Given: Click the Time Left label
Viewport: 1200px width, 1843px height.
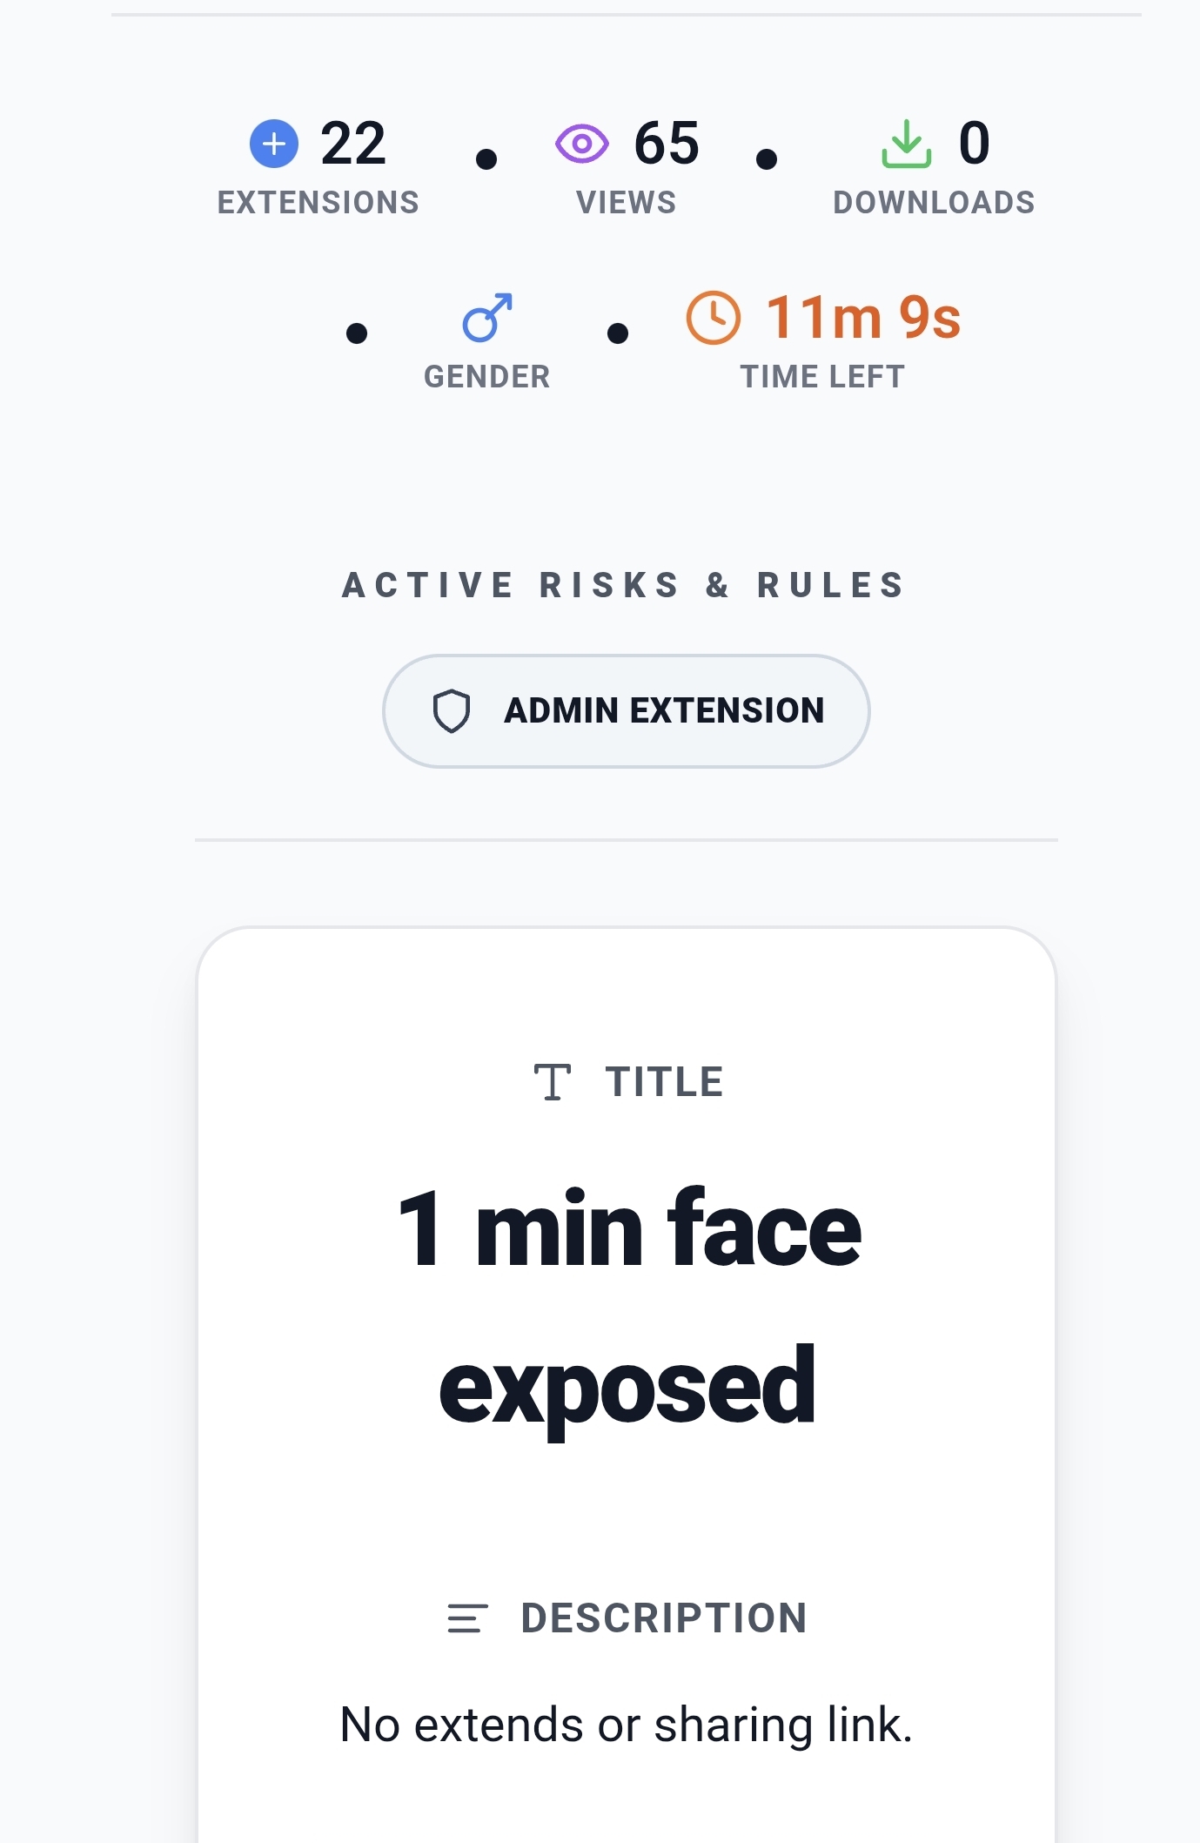Looking at the screenshot, I should click(822, 377).
